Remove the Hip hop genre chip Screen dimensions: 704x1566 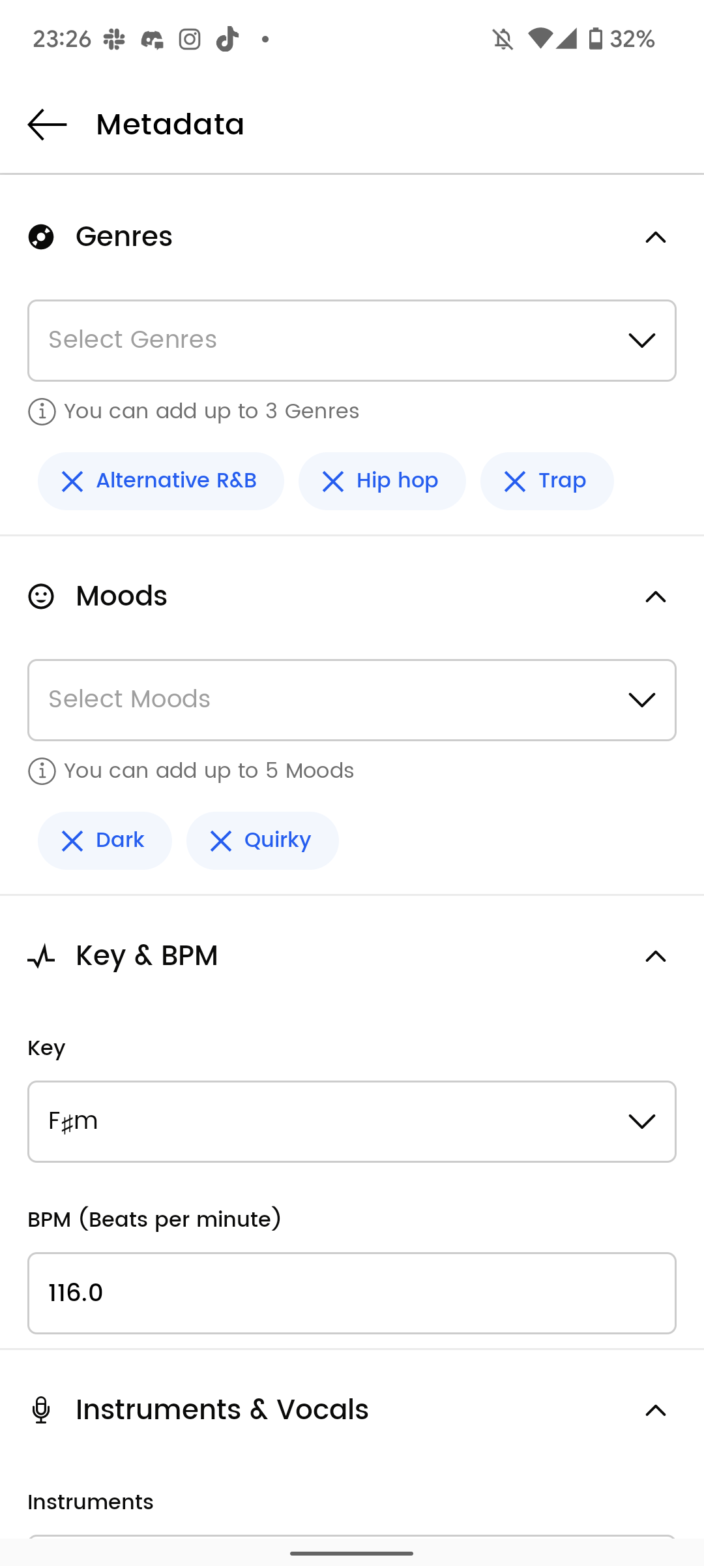(332, 482)
